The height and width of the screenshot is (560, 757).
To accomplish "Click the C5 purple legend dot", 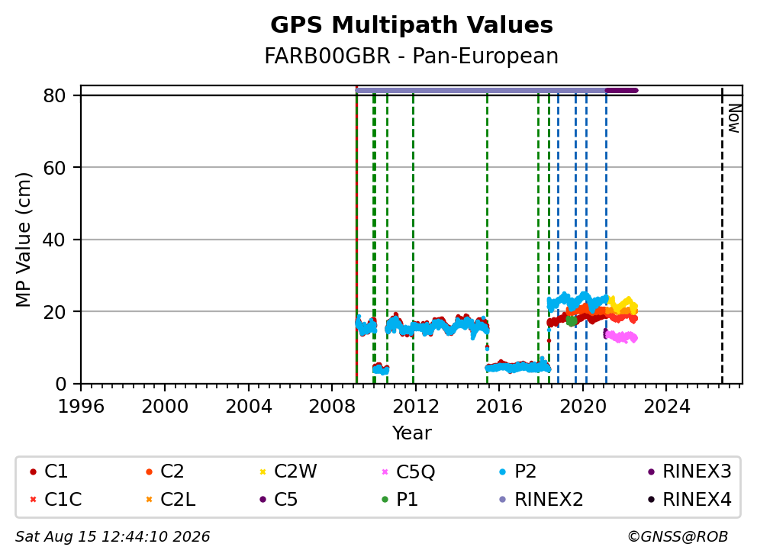I will click(263, 500).
